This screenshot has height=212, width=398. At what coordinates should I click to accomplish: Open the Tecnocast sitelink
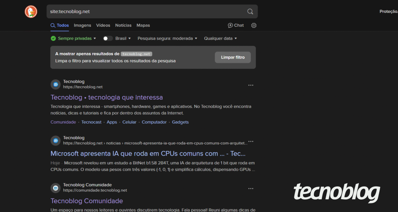coord(91,122)
